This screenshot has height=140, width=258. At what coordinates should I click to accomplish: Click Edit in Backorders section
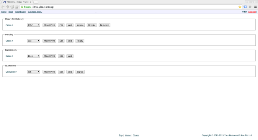pos(61,56)
